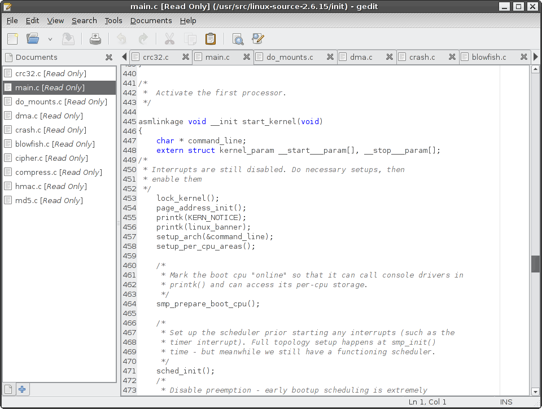This screenshot has width=542, height=409.
Task: Click the vertical scrollbar thumb
Action: (535, 264)
